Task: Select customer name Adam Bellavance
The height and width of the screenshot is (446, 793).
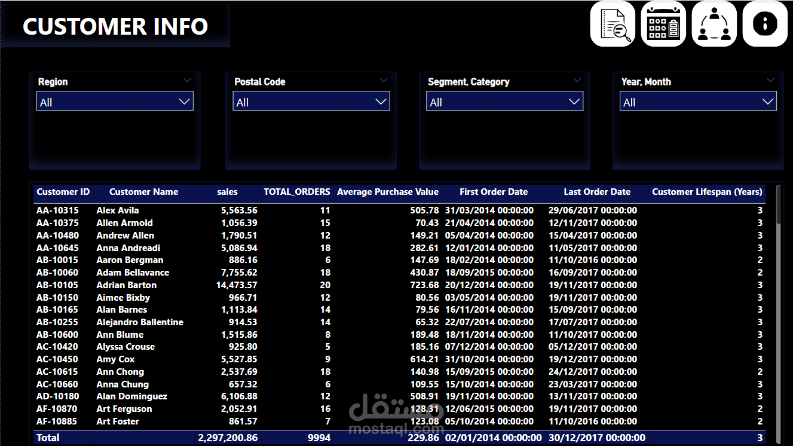Action: 133,273
